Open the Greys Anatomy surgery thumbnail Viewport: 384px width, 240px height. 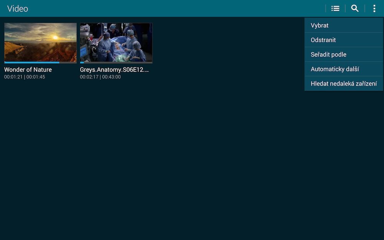coord(116,41)
